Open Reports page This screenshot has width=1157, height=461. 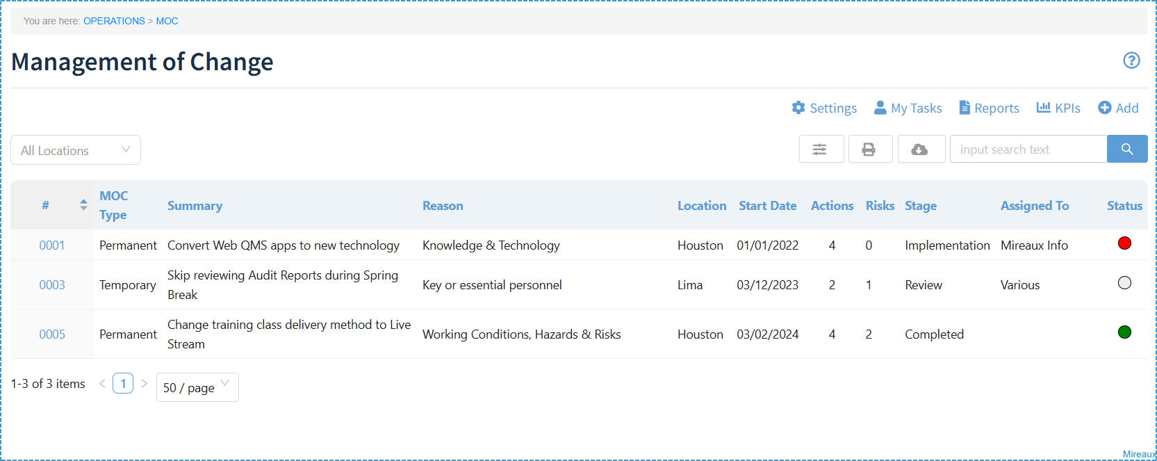[x=989, y=108]
